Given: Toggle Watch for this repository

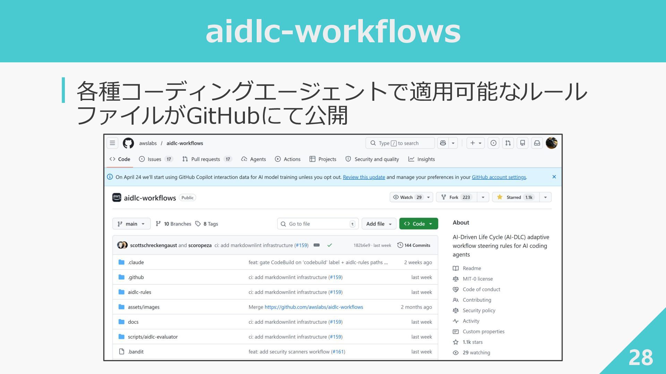Looking at the screenshot, I should tap(407, 197).
